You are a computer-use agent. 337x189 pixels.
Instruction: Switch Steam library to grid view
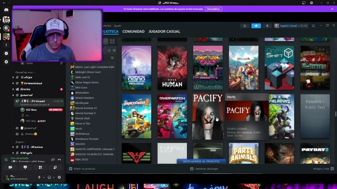click(112, 41)
